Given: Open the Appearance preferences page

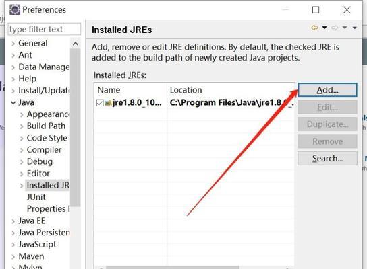Looking at the screenshot, I should pos(48,114).
